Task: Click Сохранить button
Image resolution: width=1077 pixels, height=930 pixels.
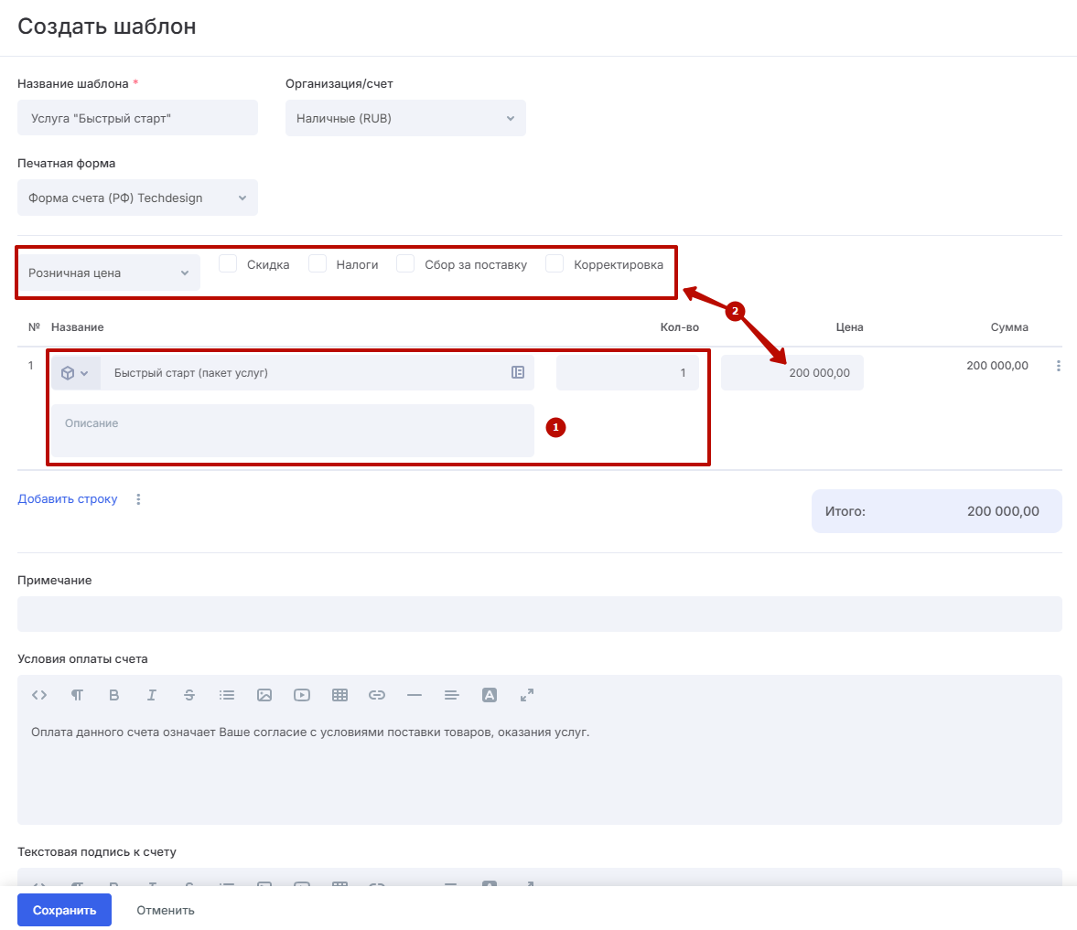Action: (x=64, y=910)
